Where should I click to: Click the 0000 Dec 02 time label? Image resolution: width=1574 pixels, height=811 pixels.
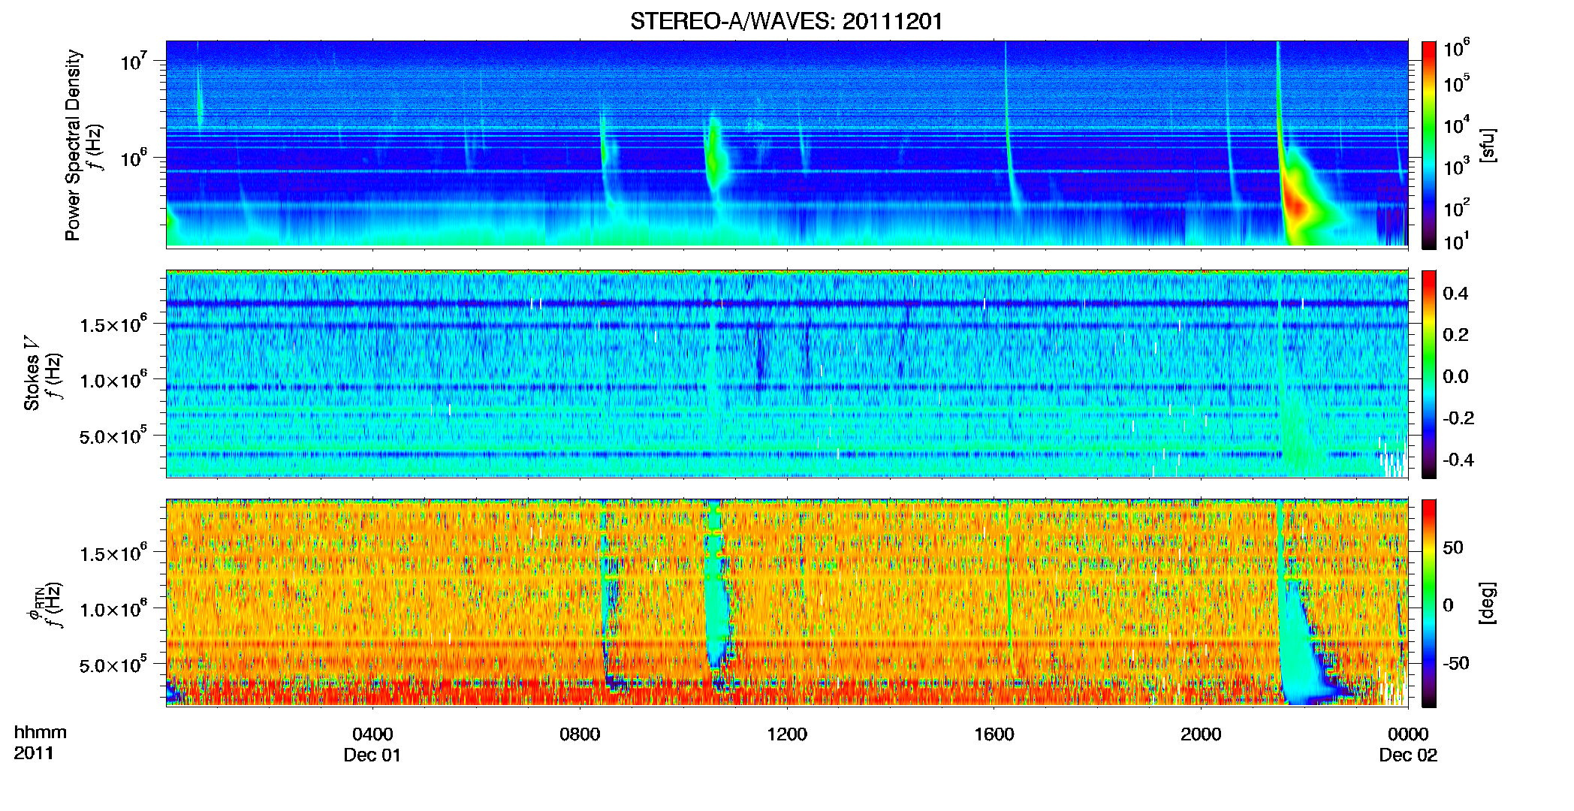[1408, 744]
